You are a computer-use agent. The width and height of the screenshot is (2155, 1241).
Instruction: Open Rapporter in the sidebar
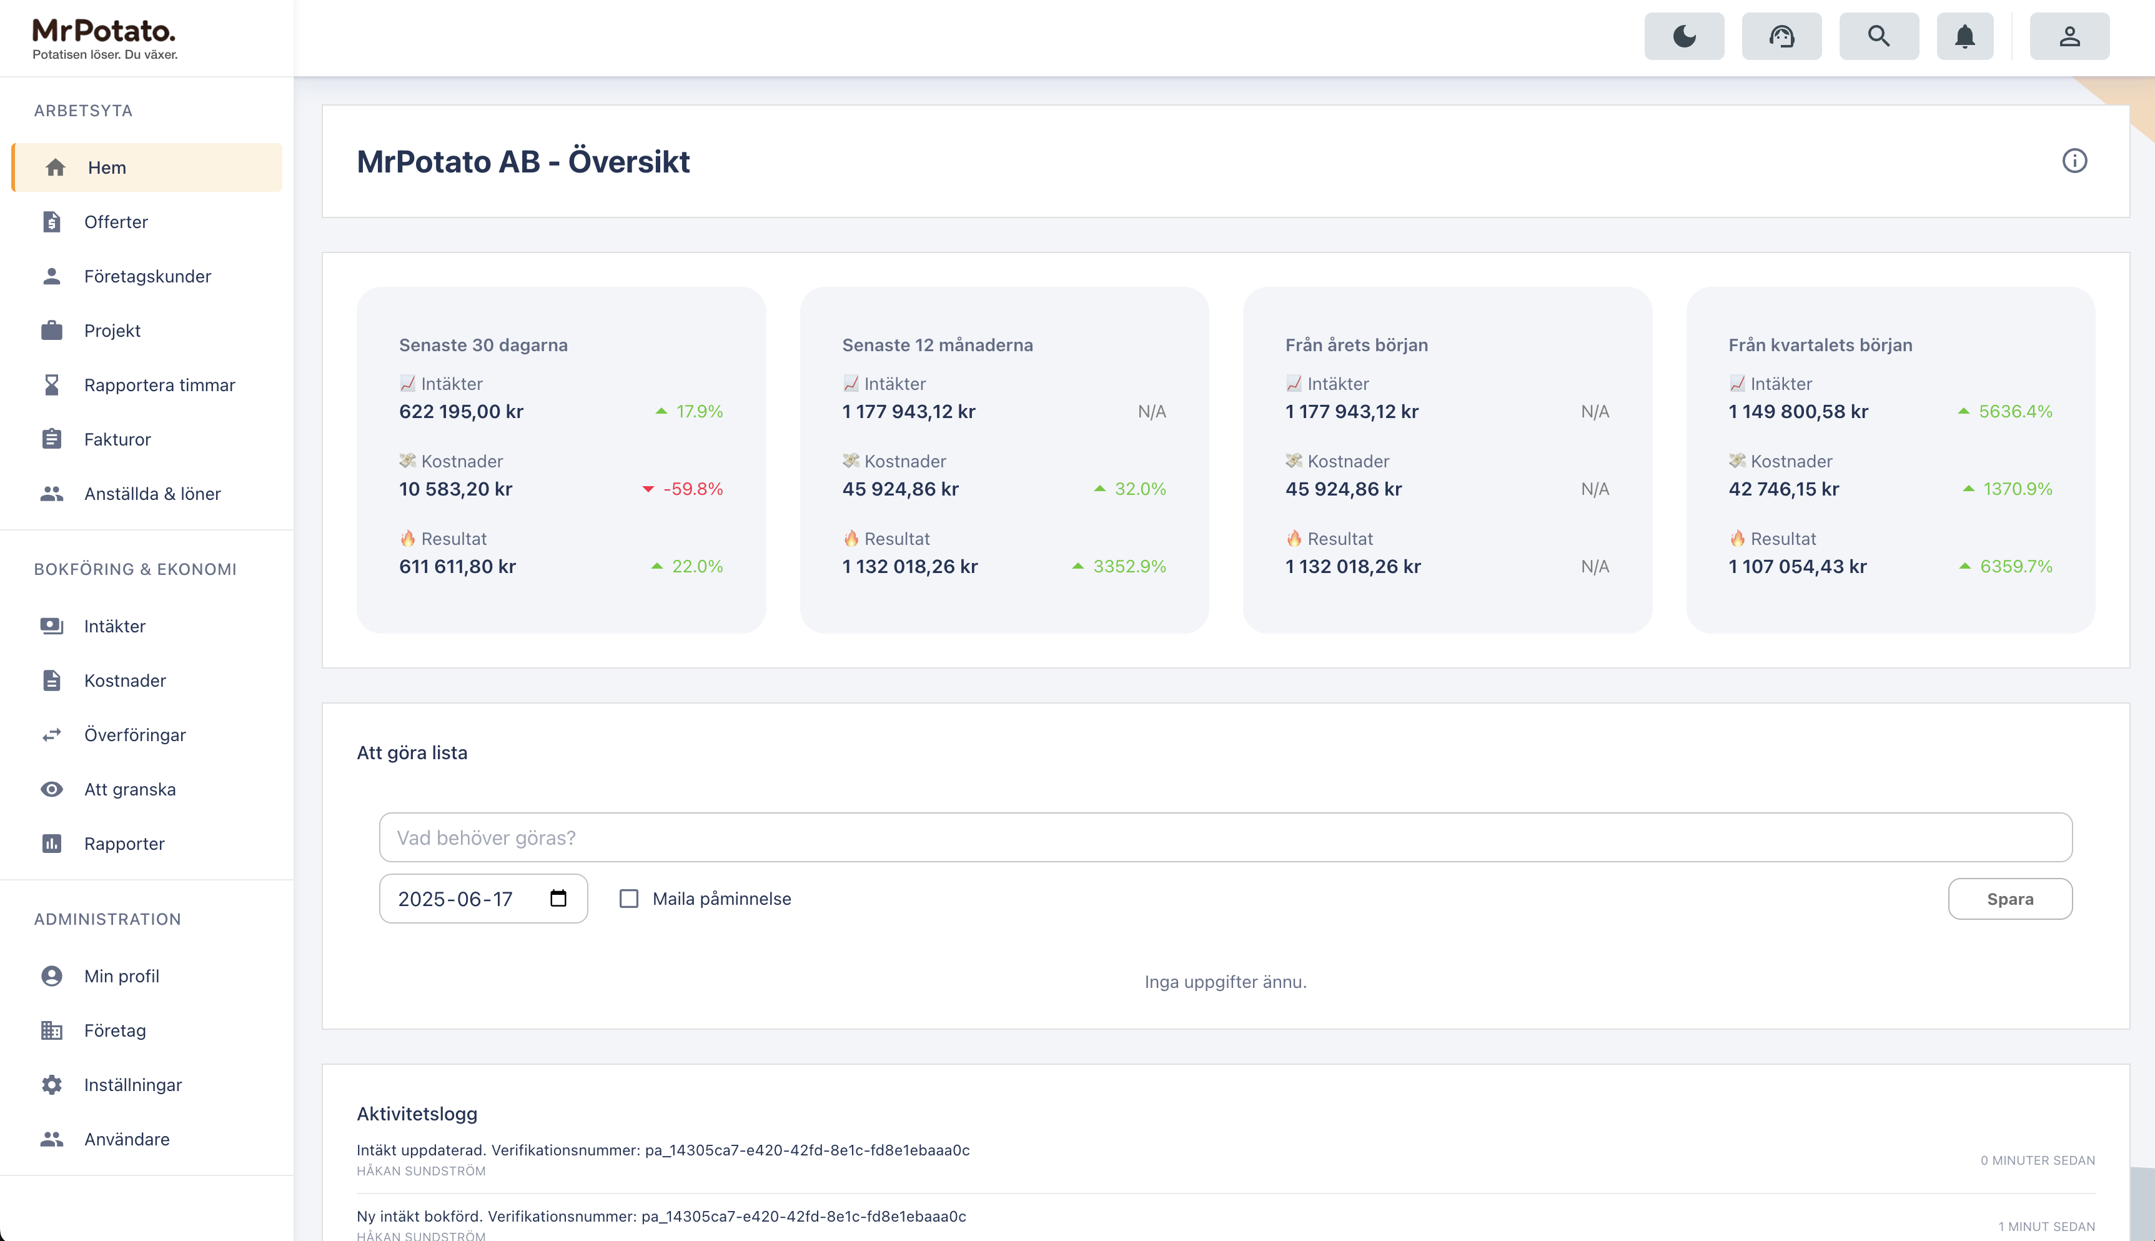[x=124, y=844]
